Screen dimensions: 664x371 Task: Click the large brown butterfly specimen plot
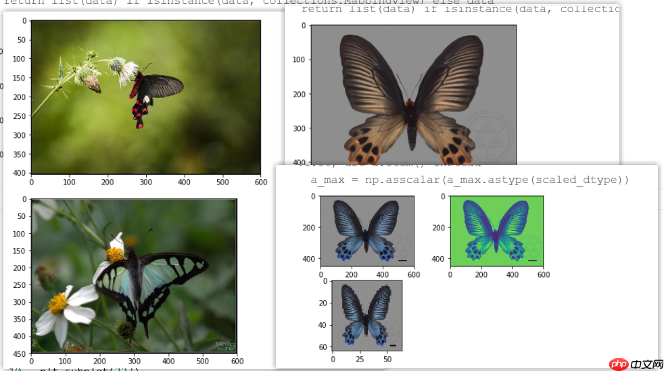click(x=414, y=95)
